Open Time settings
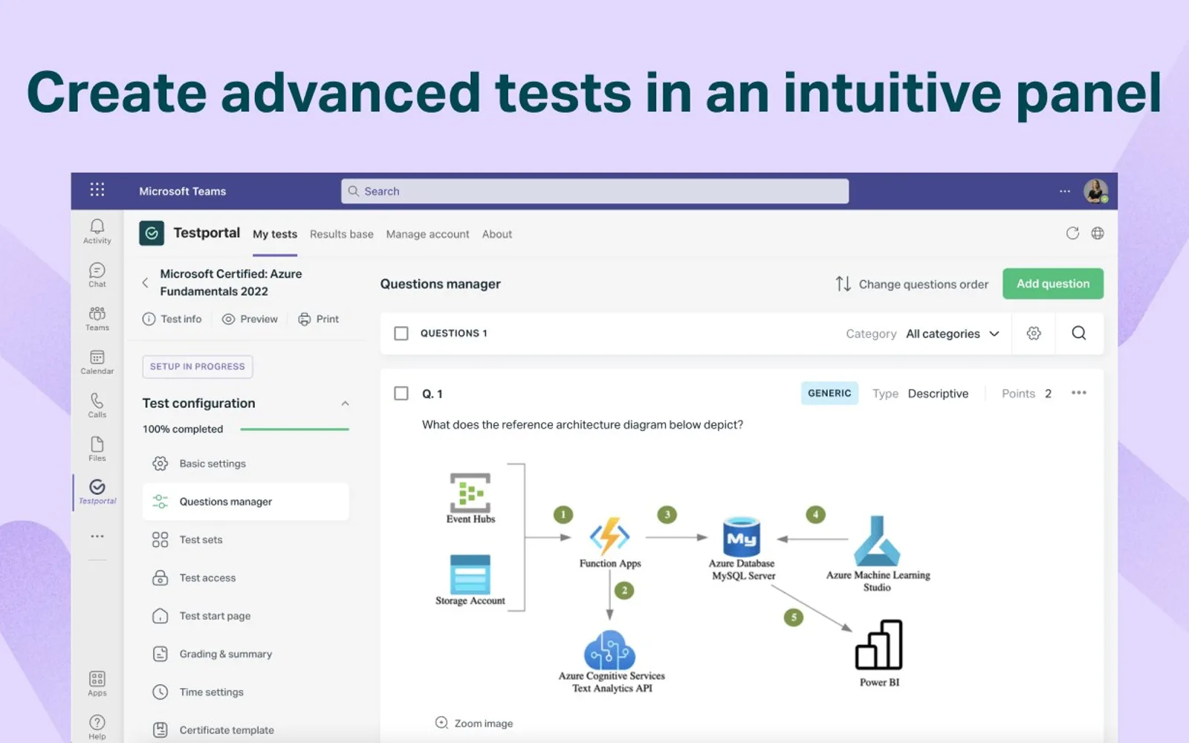1189x743 pixels. click(x=245, y=692)
